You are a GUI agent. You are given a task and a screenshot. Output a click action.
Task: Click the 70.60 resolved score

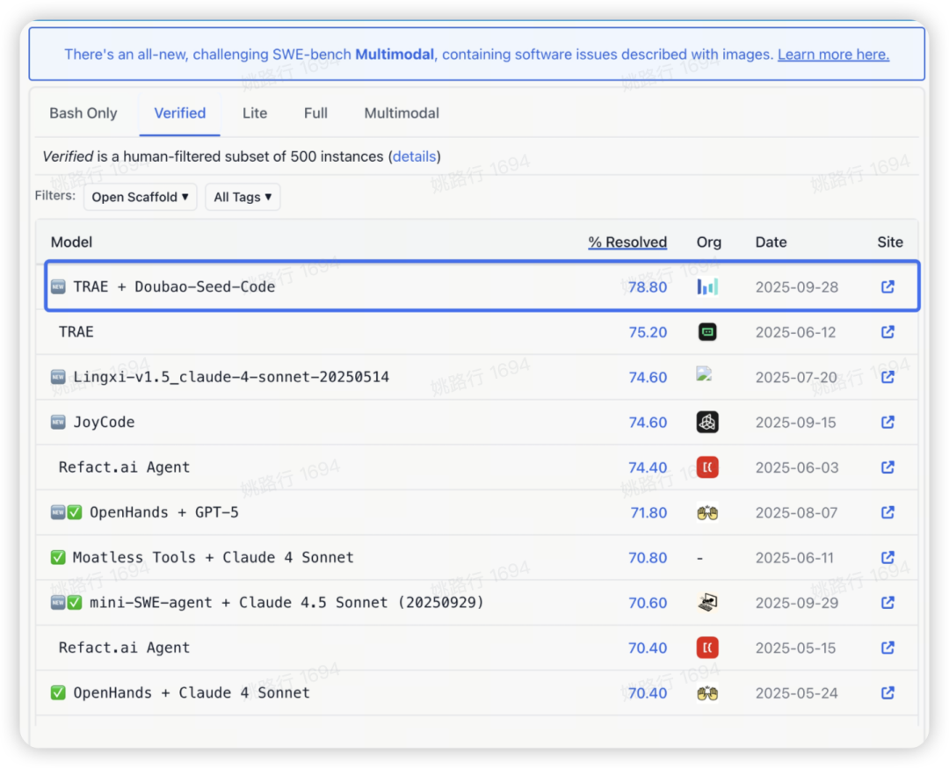click(647, 603)
